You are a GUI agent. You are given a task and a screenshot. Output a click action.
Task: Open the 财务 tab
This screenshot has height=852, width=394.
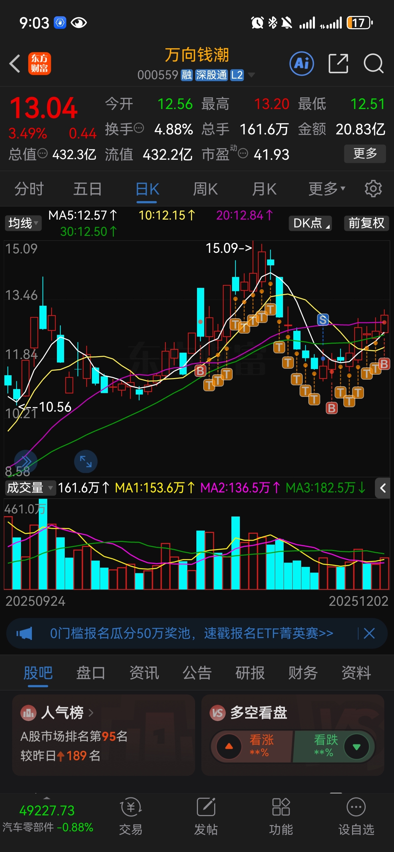coord(303,673)
